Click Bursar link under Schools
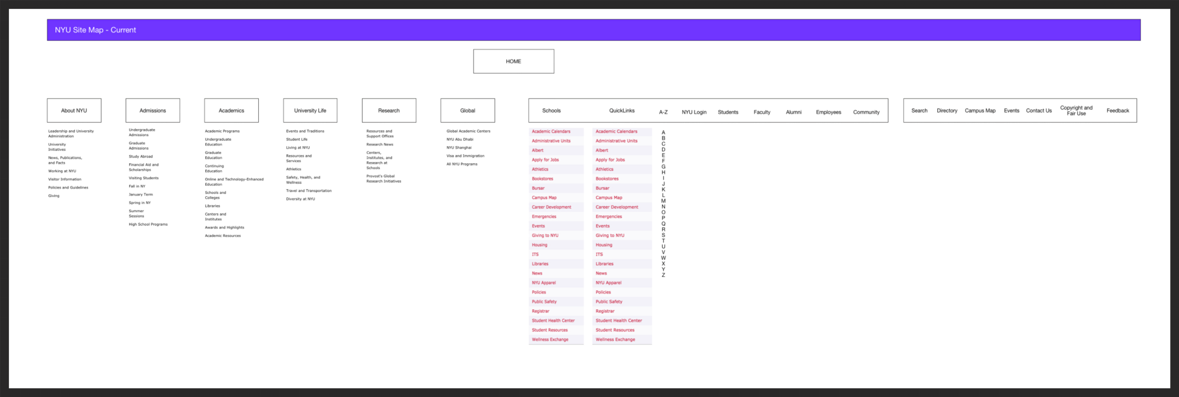1179x397 pixels. pos(538,188)
